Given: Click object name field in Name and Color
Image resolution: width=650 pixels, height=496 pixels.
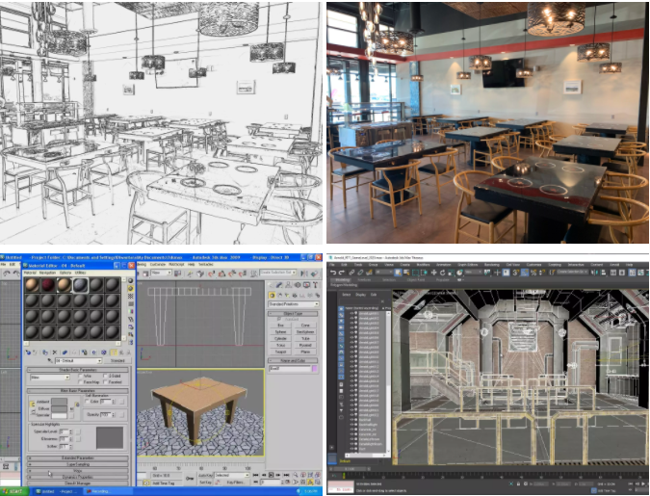Looking at the screenshot, I should [x=290, y=368].
